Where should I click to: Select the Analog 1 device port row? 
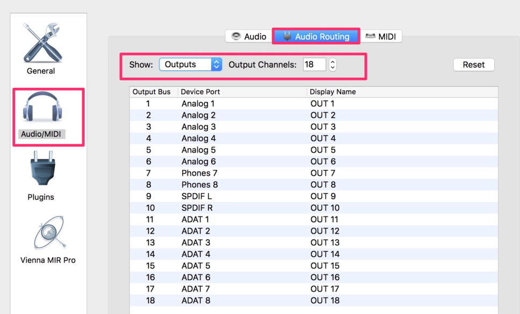(198, 103)
